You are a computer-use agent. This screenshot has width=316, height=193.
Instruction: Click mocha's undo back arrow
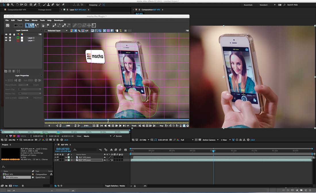[x=16, y=25]
